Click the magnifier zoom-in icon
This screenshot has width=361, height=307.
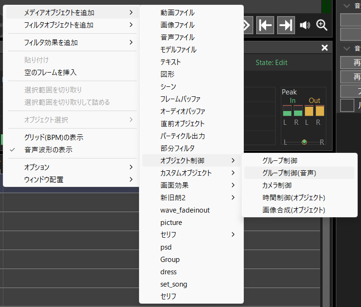click(x=322, y=25)
